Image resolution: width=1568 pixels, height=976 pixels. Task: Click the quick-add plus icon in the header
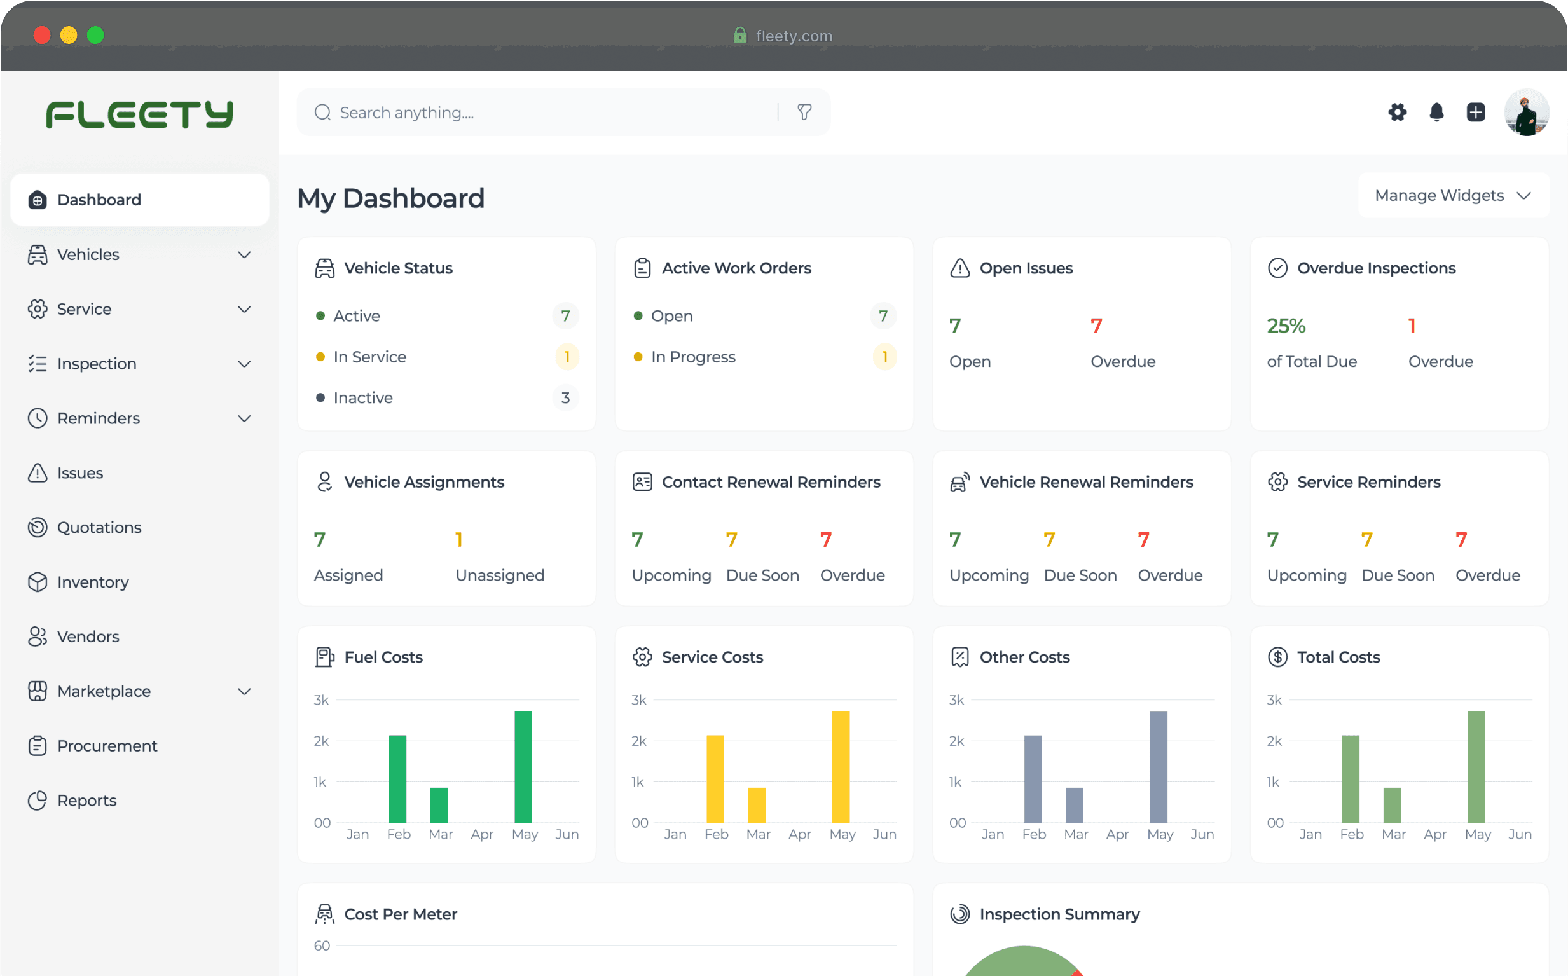pos(1476,113)
